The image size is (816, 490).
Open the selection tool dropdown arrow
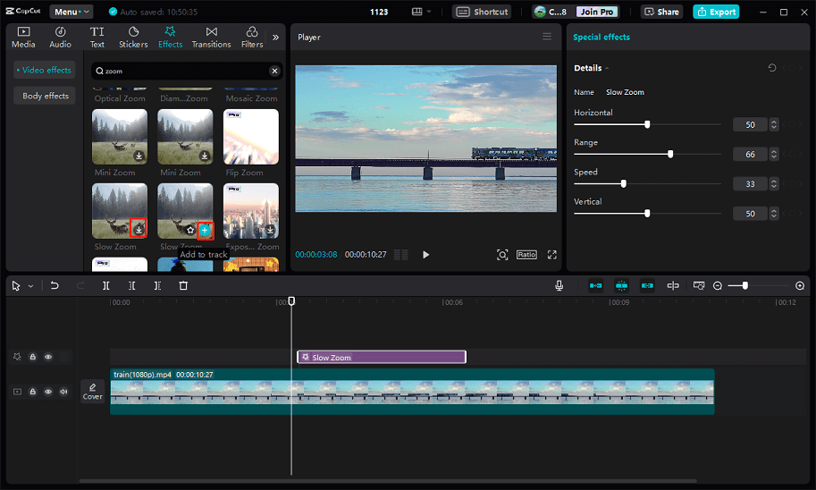coord(30,286)
